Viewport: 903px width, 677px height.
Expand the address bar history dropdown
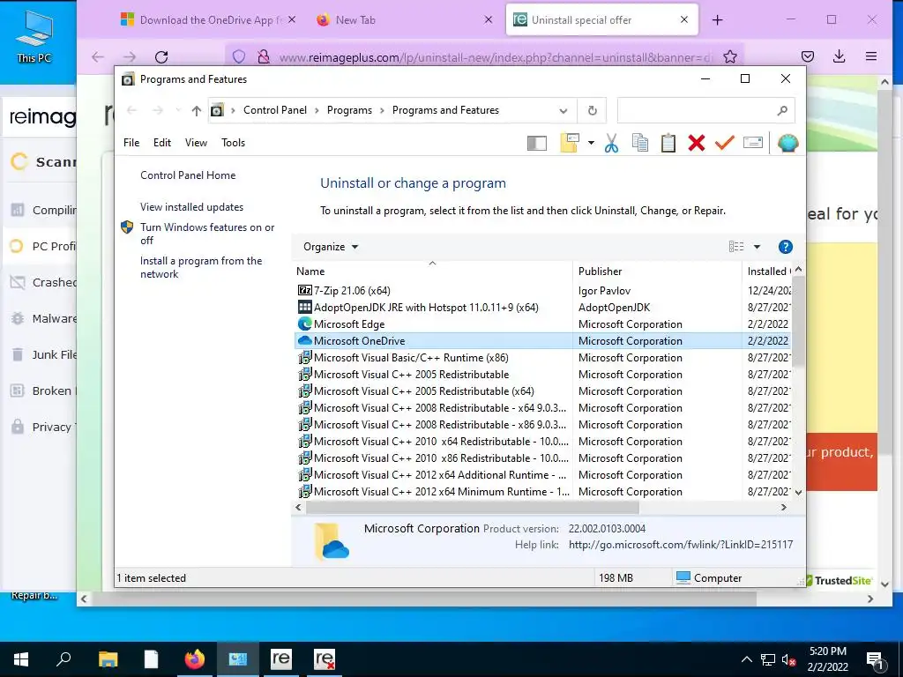point(563,110)
